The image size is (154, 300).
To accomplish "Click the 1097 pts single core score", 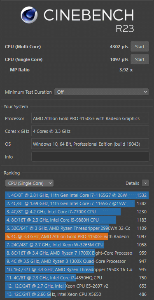I will [119, 59].
